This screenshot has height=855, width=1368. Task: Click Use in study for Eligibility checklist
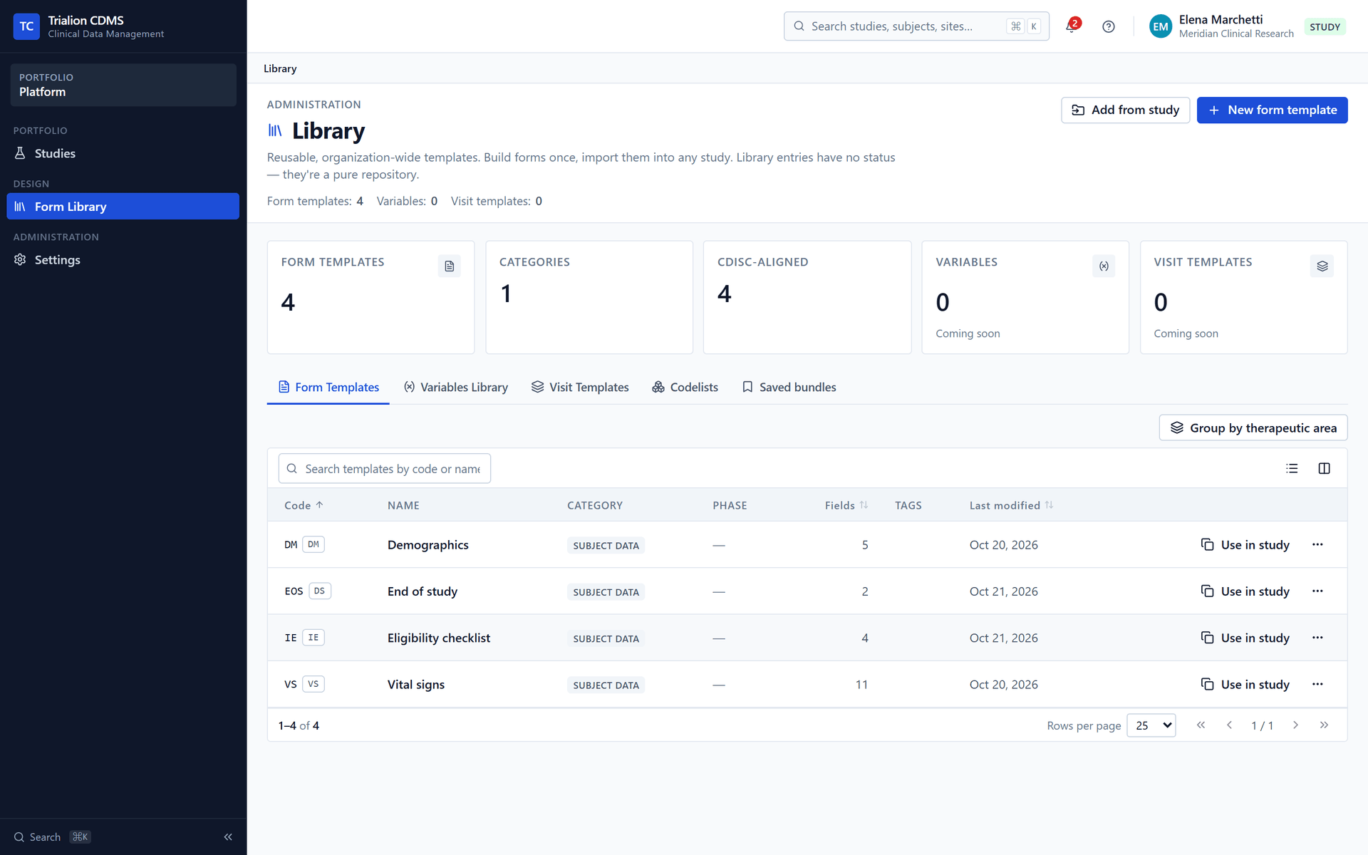[1245, 638]
